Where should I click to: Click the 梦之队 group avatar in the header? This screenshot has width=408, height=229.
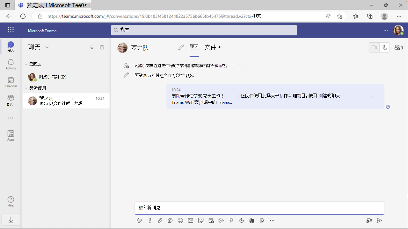coord(122,47)
